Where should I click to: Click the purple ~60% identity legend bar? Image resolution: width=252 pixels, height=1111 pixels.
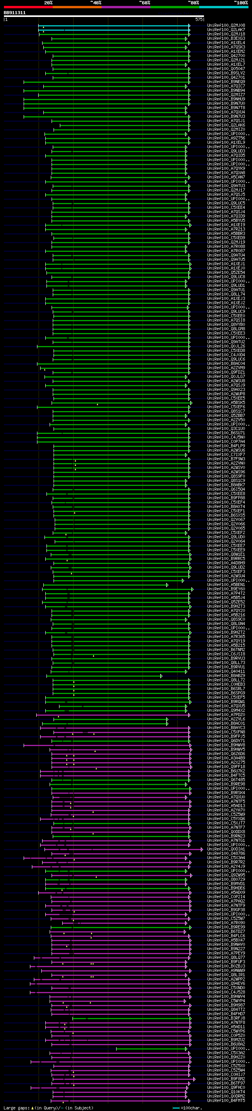[126, 7]
